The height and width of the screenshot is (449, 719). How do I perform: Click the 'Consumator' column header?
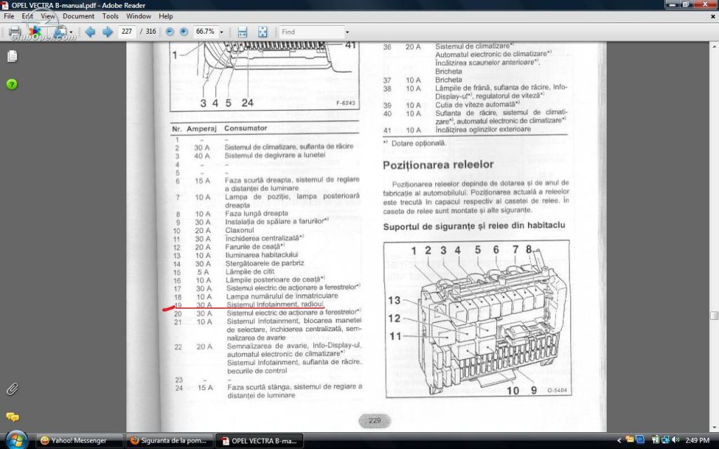(x=245, y=128)
